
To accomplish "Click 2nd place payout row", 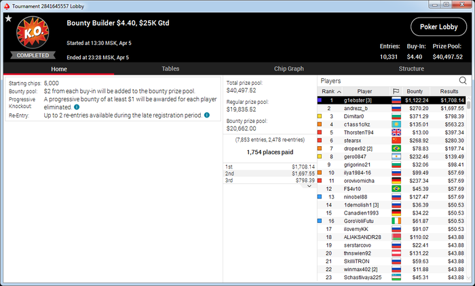I will click(270, 173).
